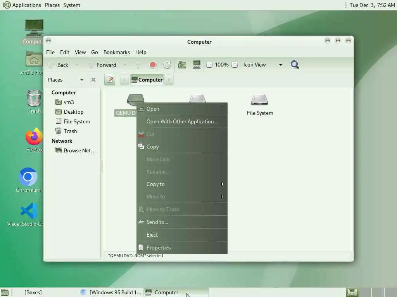Open the Icon View dropdown
The width and height of the screenshot is (397, 297).
(263, 65)
